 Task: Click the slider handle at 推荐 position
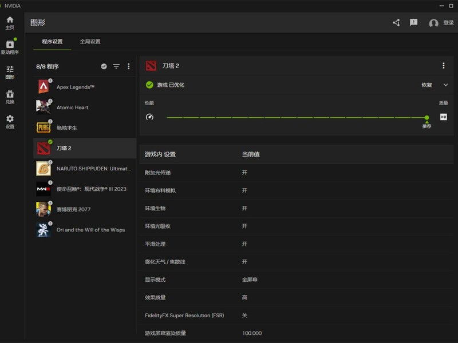[427, 118]
